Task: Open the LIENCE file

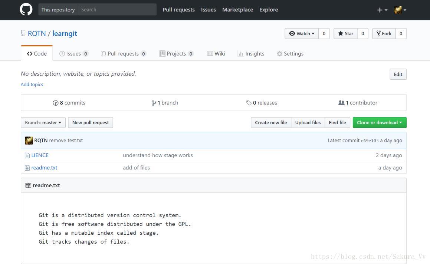Action: pos(40,155)
